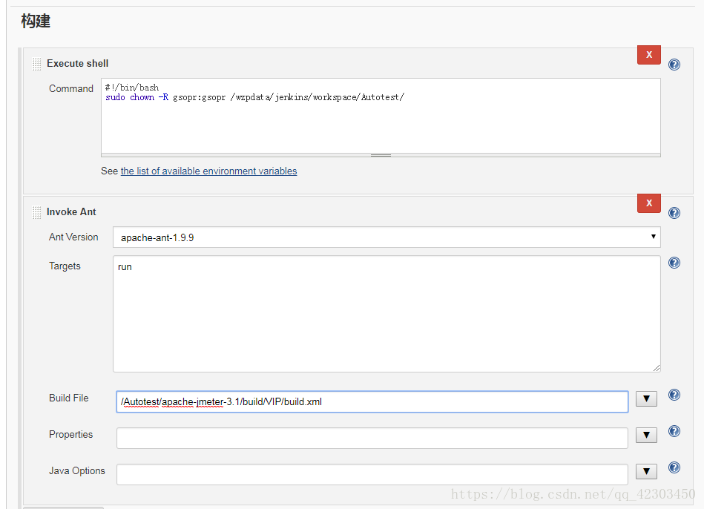704x509 pixels.
Task: Expand the Properties field
Action: (646, 435)
